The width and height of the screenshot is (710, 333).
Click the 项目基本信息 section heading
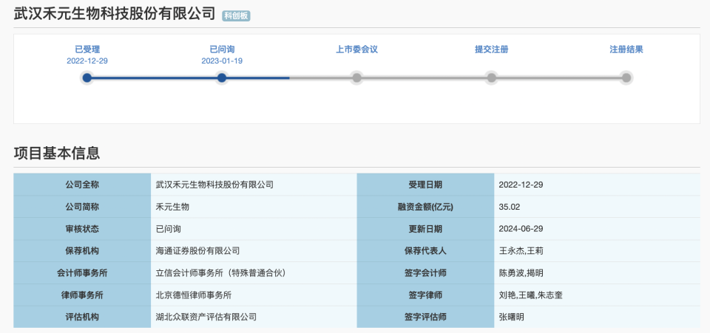coord(57,153)
